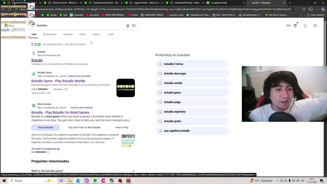The image size is (327, 184).
Task: Open 'Boludle - Play Boludle On Word Games' link
Action: [60, 112]
